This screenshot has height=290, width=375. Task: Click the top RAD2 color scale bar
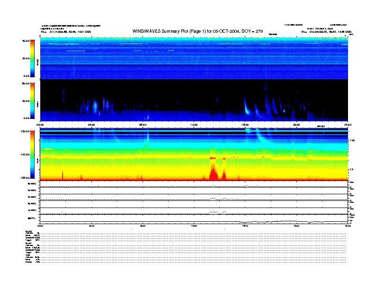[x=33, y=58]
